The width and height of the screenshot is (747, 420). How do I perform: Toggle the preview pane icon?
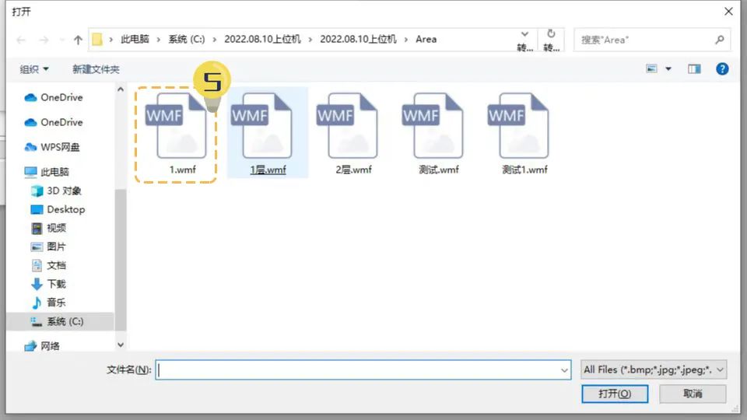click(x=694, y=69)
